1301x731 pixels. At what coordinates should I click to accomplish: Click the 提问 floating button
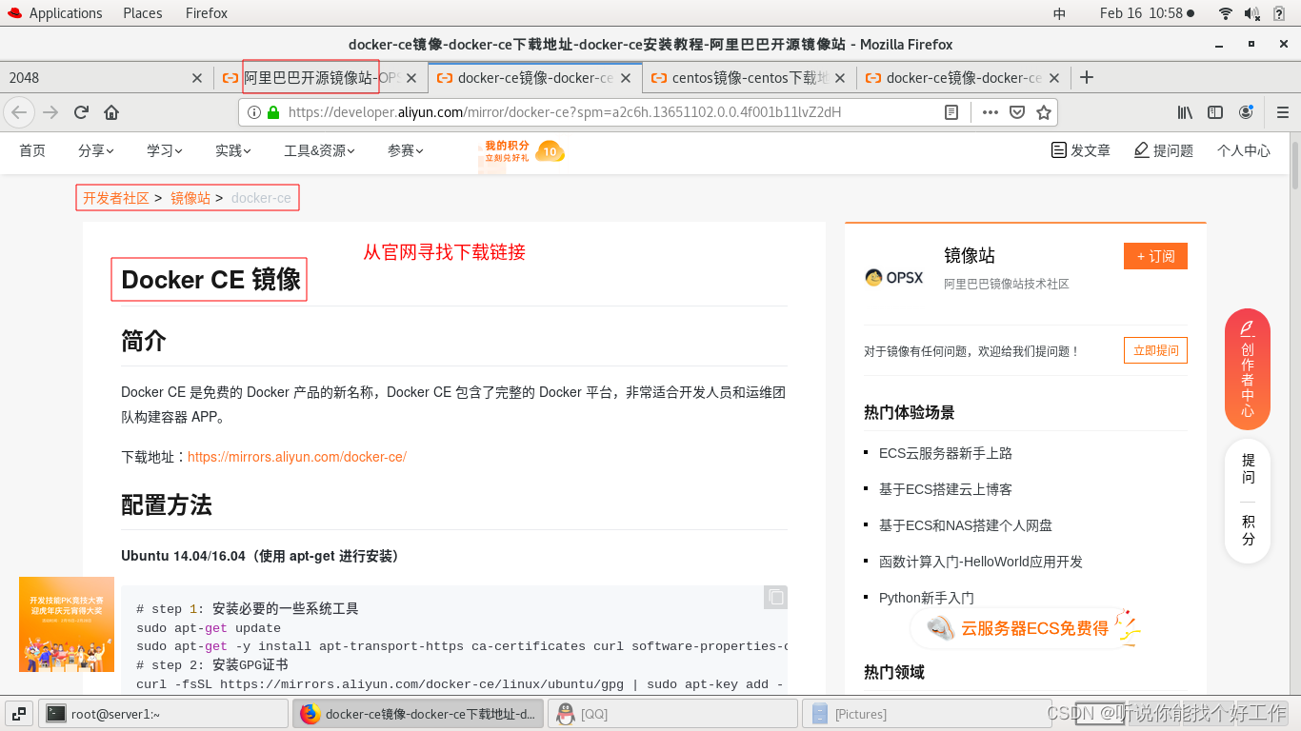pos(1248,469)
